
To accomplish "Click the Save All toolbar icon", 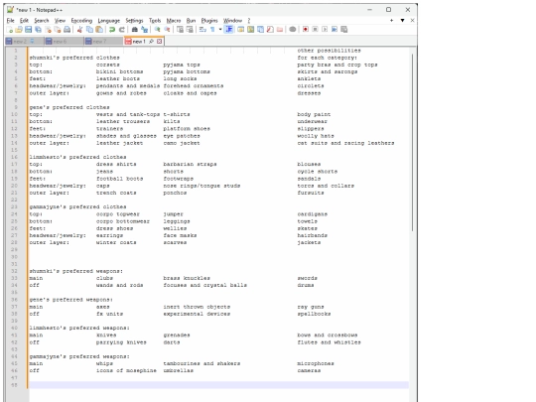I will tap(39, 30).
